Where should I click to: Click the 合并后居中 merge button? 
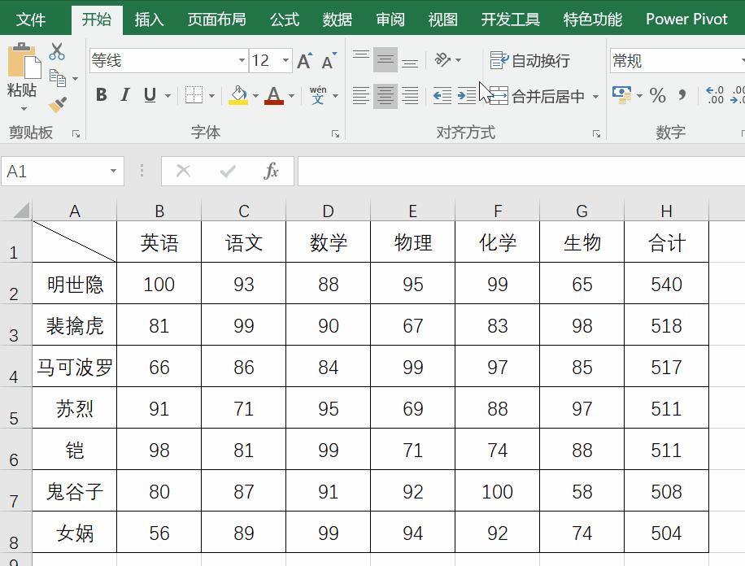point(540,96)
